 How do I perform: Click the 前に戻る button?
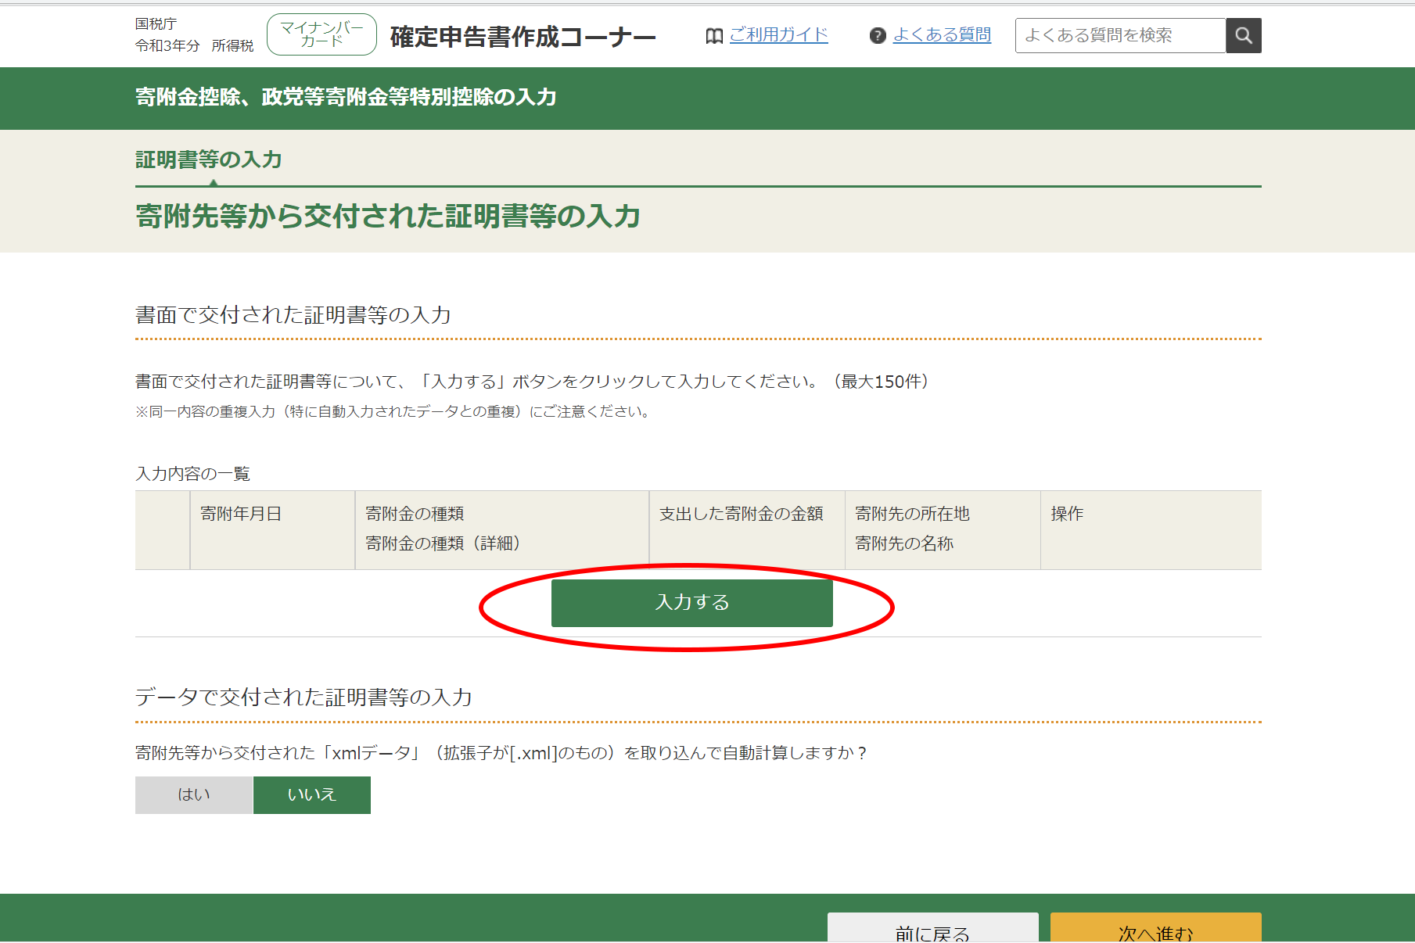click(932, 928)
